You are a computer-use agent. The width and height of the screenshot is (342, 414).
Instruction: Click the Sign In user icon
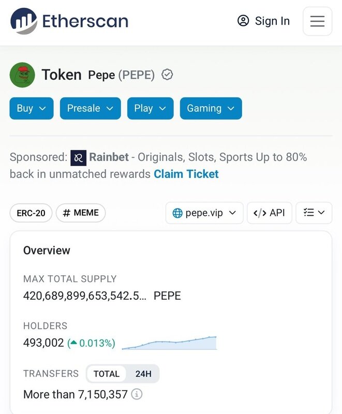[x=243, y=21]
